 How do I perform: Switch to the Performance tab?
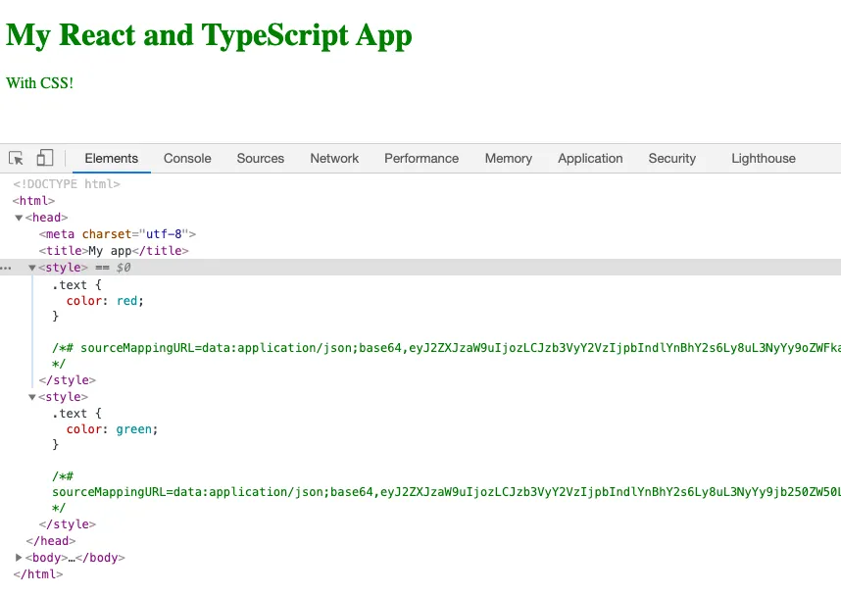(421, 158)
